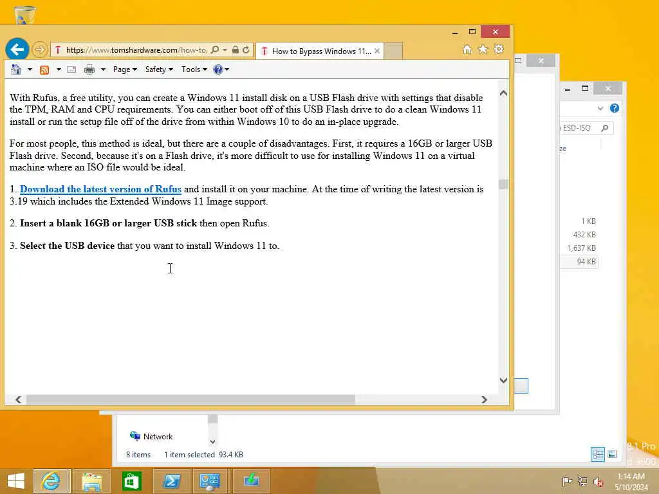The width and height of the screenshot is (659, 494).
Task: Open the Windows Start button
Action: [x=16, y=481]
